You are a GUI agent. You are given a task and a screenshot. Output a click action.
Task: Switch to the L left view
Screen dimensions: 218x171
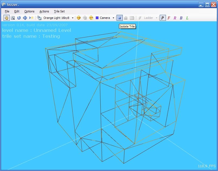[187, 18]
